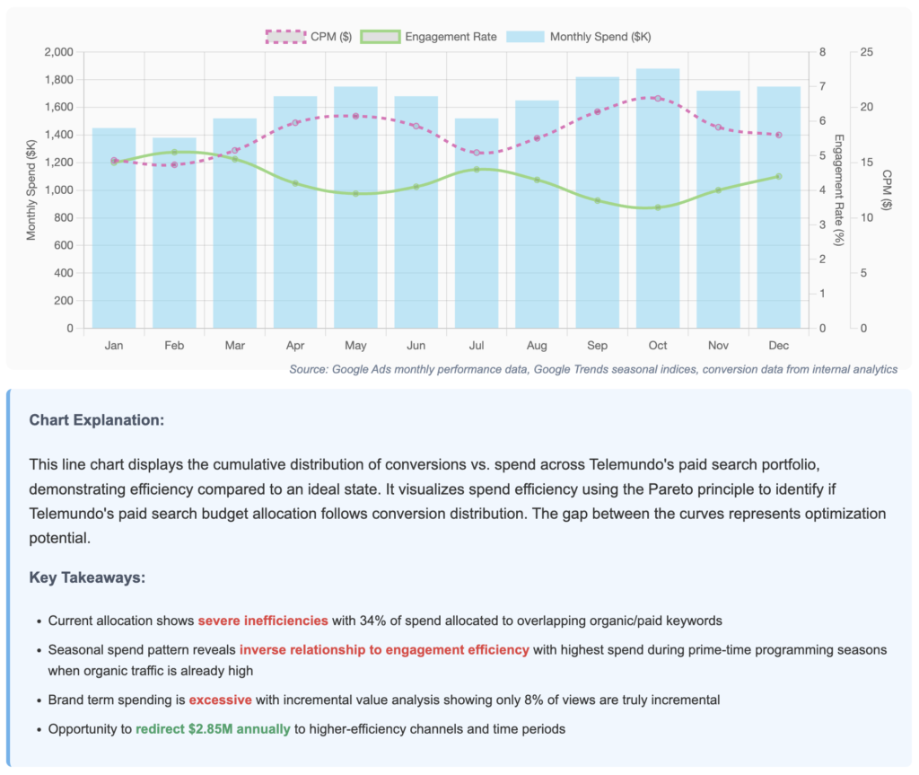Viewport: 919px width, 775px height.
Task: Select the October Engagement Rate data point
Action: click(x=658, y=207)
